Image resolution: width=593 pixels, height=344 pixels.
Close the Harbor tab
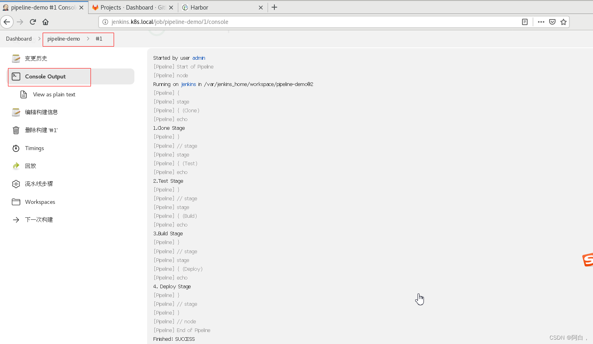261,8
